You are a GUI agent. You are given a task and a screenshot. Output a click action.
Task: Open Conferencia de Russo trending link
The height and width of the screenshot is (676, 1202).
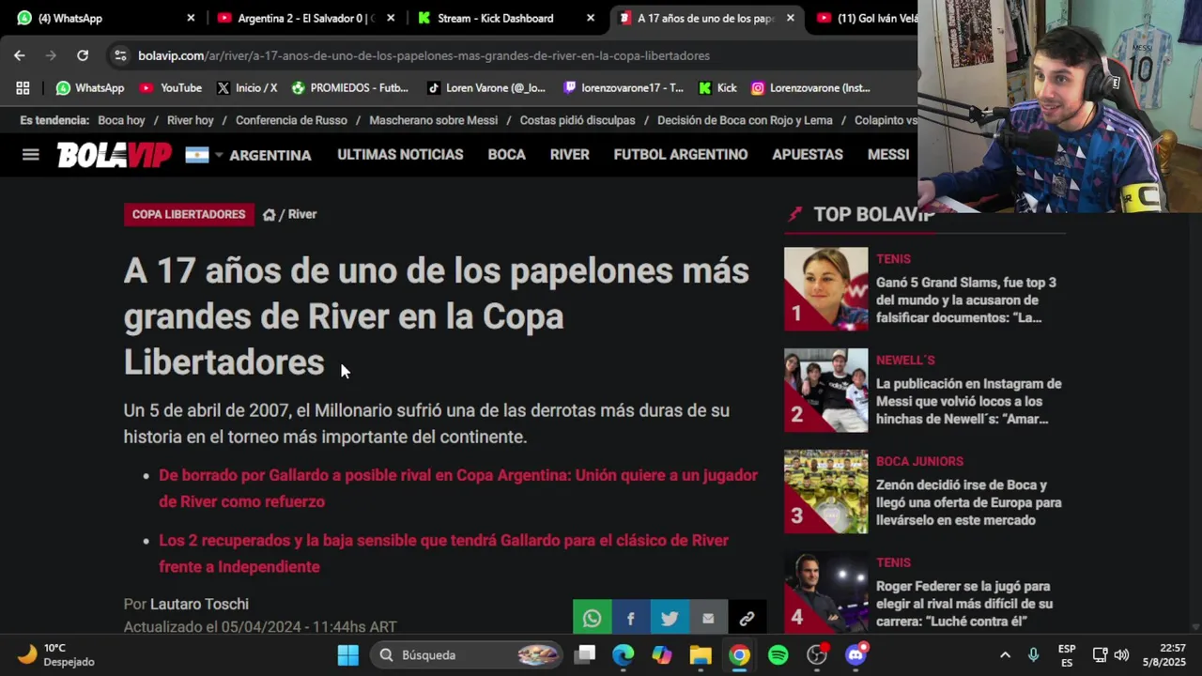point(291,120)
